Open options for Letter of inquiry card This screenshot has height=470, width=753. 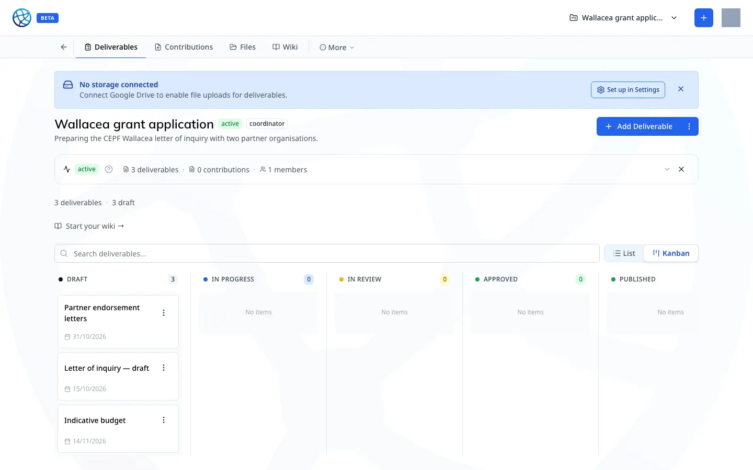(164, 368)
